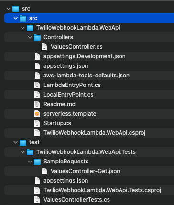Click the ValuesController.cs file icon
Image resolution: width=174 pixels, height=205 pixels.
coord(44,47)
